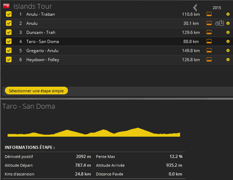Show info for stage 2 Anulu
Viewport: 233px width, 180px height.
coord(228,23)
